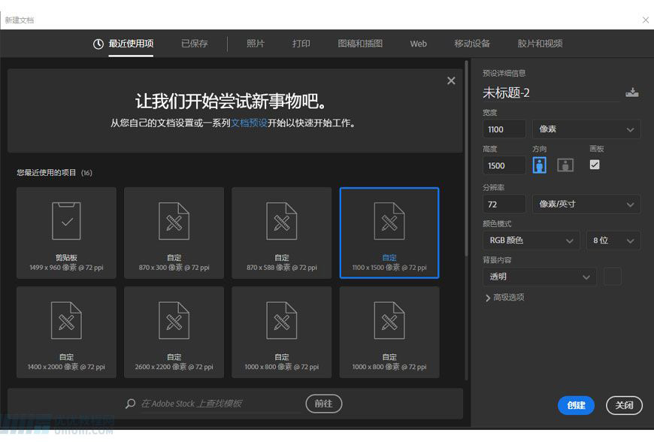Uncheck the 画板 artboard checkbox
654x442 pixels.
click(x=595, y=165)
